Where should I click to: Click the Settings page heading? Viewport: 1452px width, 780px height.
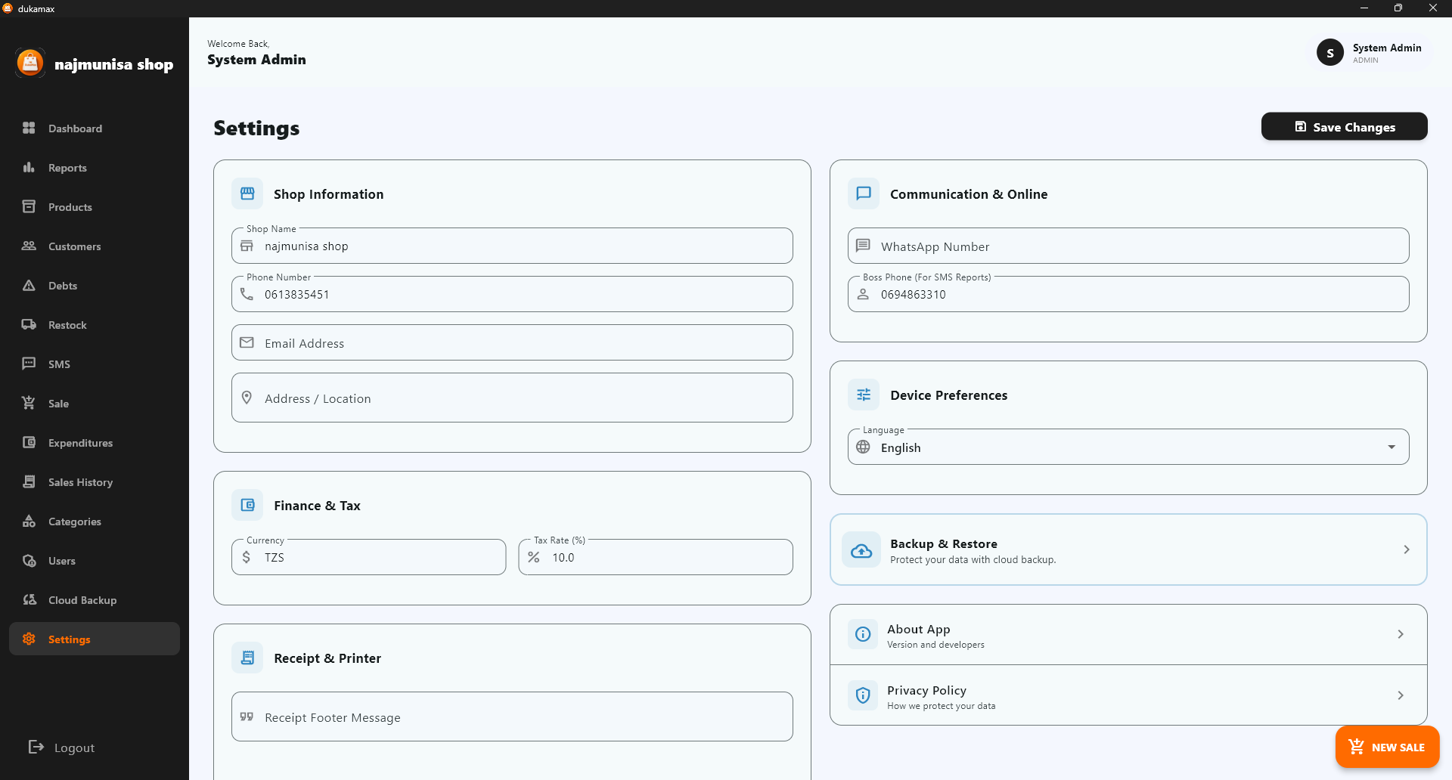[x=256, y=128]
